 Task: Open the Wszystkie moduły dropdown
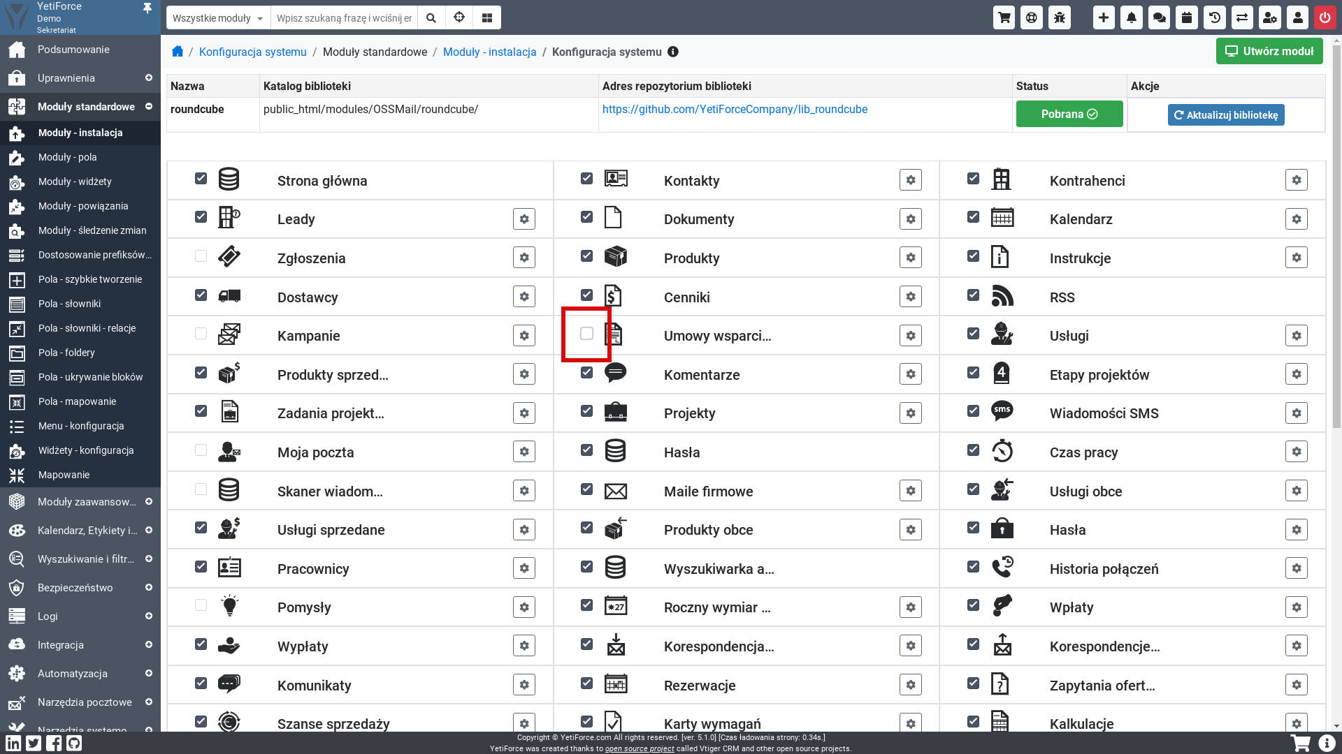(217, 18)
